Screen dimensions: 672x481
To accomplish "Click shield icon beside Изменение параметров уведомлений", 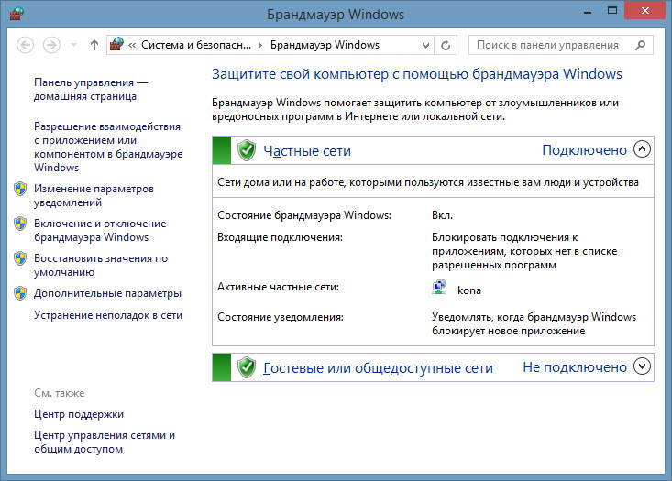I will [x=20, y=189].
